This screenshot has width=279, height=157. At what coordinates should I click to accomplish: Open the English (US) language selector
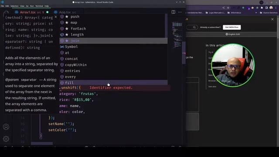coord(232,34)
